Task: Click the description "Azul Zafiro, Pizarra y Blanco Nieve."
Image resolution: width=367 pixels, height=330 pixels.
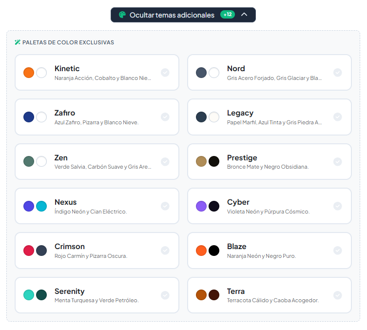Action: tap(97, 122)
